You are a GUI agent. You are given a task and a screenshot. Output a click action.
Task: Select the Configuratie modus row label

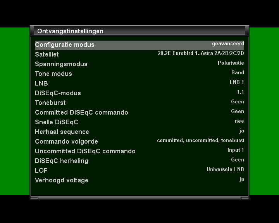point(65,45)
